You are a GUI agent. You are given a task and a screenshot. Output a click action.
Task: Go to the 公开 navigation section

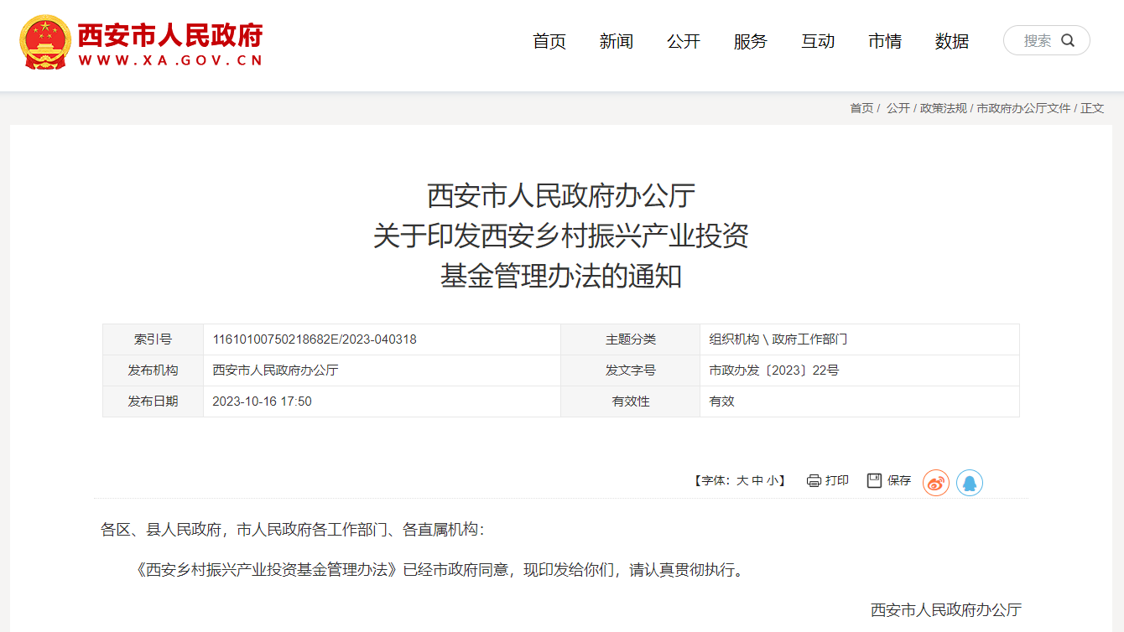[x=684, y=41]
